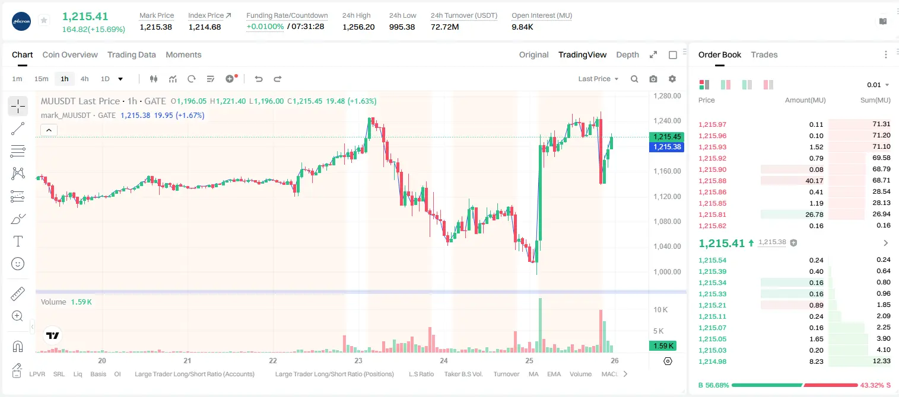
Task: Select the 4h timeframe
Action: [85, 79]
